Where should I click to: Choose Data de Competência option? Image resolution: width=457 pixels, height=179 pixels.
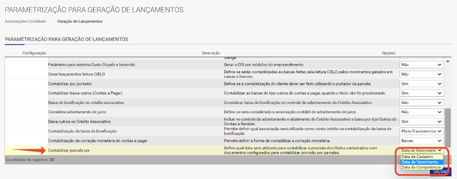tap(422, 167)
